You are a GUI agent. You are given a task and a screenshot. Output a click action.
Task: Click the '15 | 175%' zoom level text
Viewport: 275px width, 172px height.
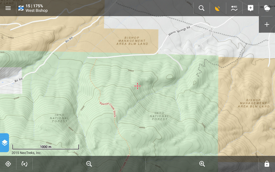(x=34, y=6)
